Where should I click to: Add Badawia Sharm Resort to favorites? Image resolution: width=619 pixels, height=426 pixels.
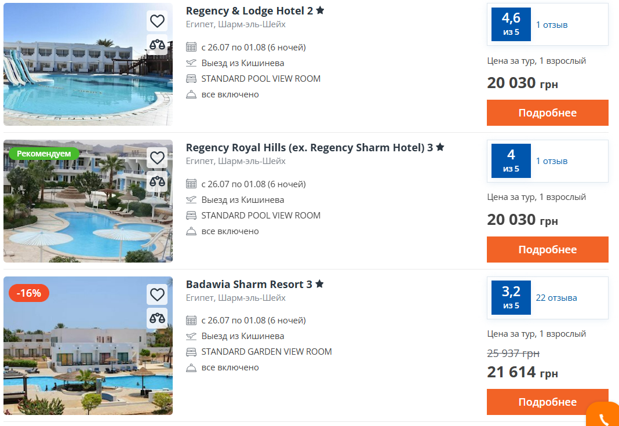pyautogui.click(x=156, y=294)
